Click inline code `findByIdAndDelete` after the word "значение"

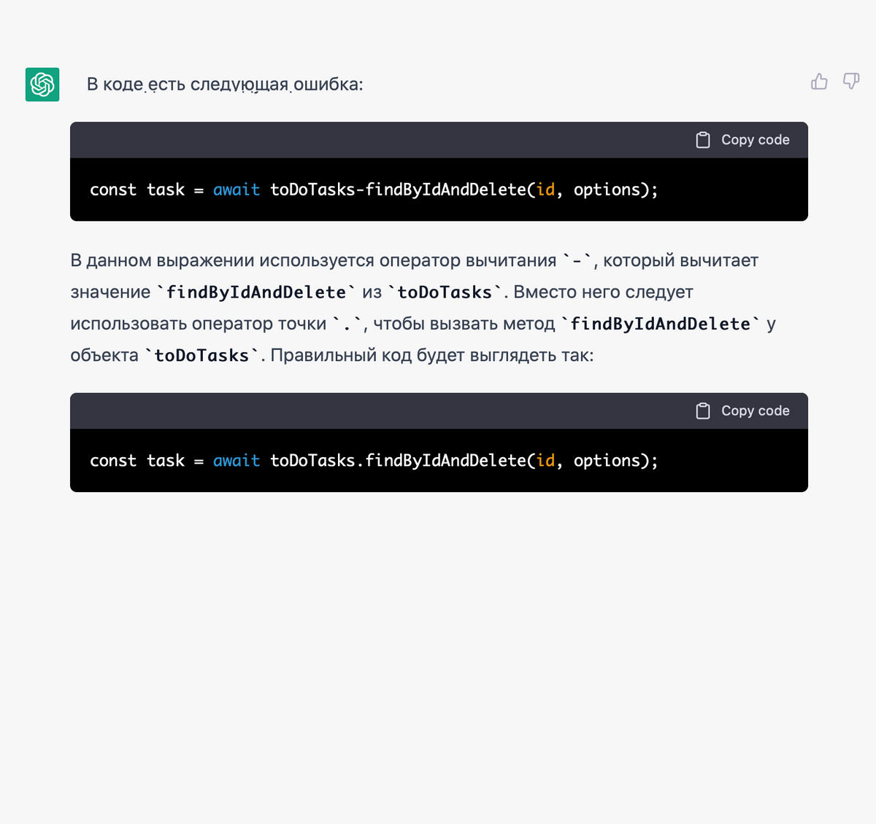pyautogui.click(x=256, y=292)
